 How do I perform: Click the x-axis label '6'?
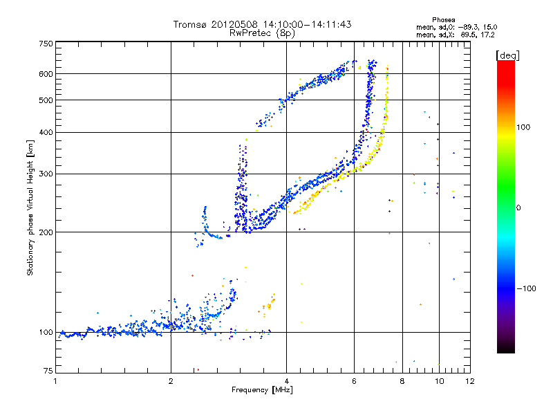pos(354,381)
